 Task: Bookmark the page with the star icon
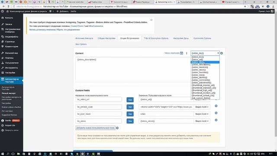tap(245, 6)
